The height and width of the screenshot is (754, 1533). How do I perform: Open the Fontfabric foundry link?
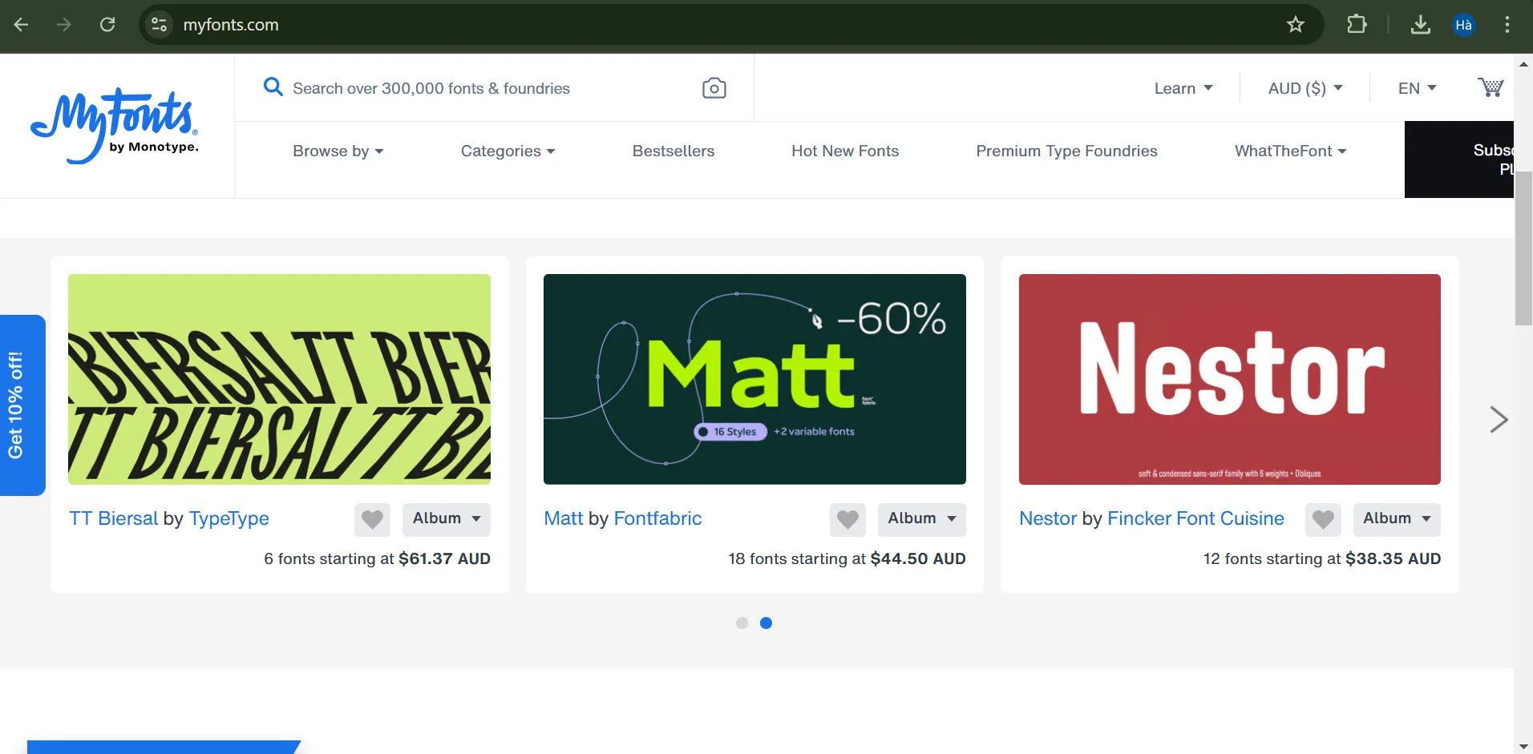tap(657, 518)
